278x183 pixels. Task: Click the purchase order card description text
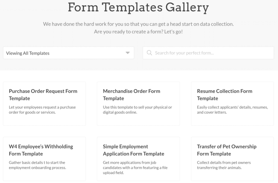42,110
